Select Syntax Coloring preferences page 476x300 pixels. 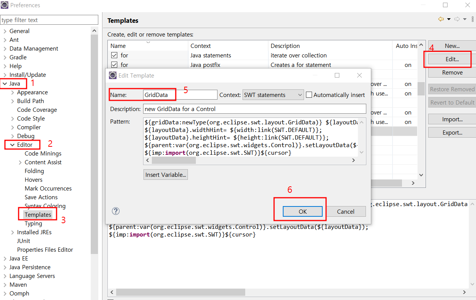pos(45,206)
